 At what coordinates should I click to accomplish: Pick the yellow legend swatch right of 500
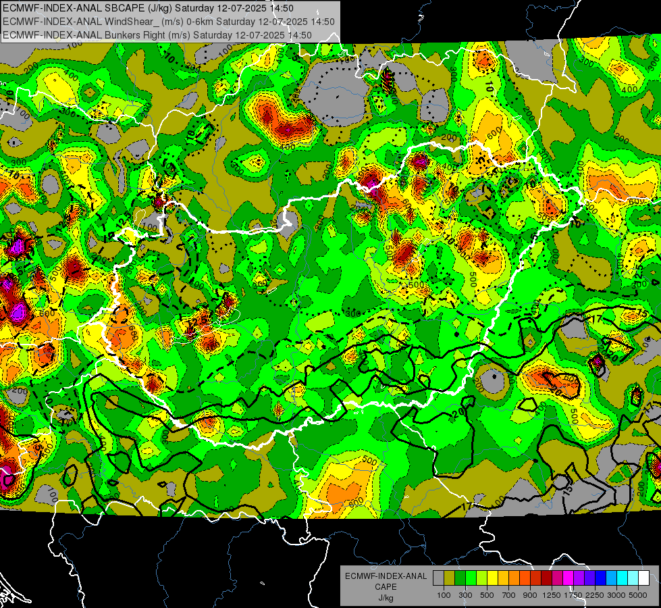pos(492,578)
